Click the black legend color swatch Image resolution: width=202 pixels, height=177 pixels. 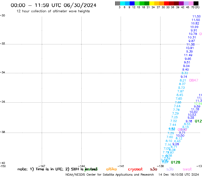click(196, 3)
